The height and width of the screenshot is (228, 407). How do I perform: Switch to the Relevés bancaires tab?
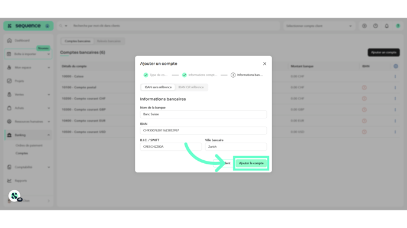109,41
